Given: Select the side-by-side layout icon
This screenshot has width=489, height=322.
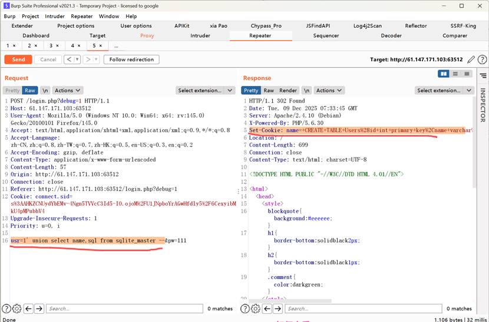Looking at the screenshot, I should pos(444,74).
